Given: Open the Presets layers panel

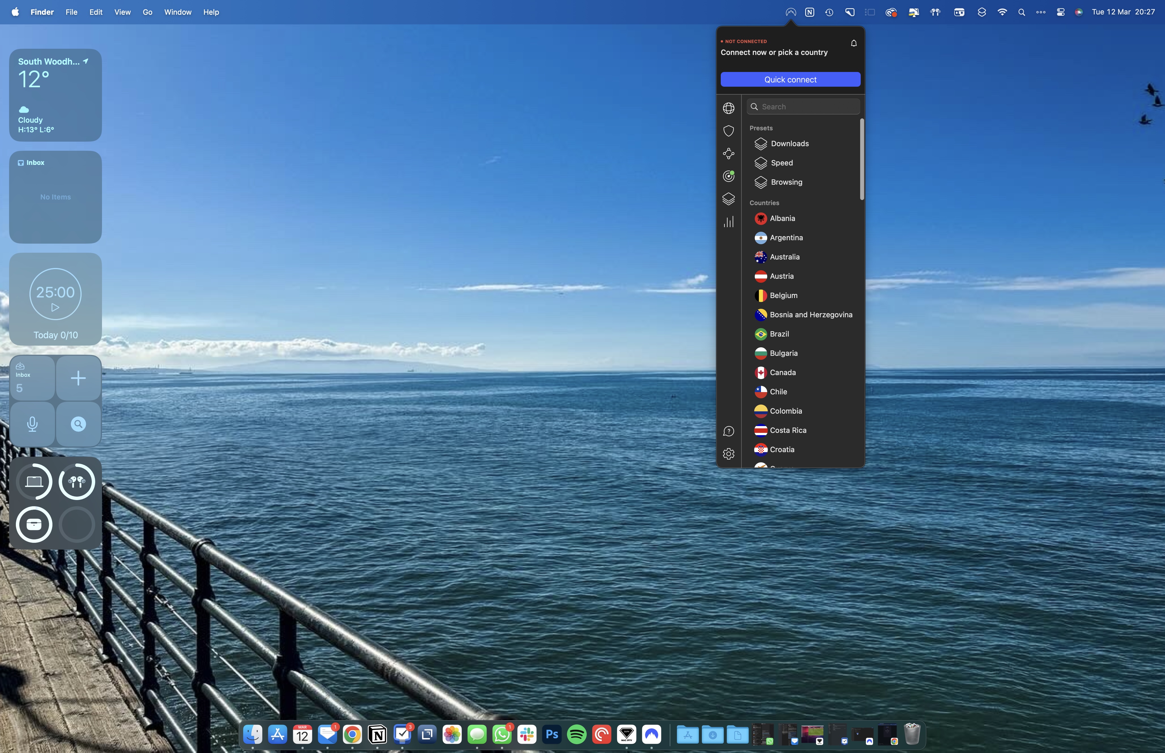Looking at the screenshot, I should 728,199.
